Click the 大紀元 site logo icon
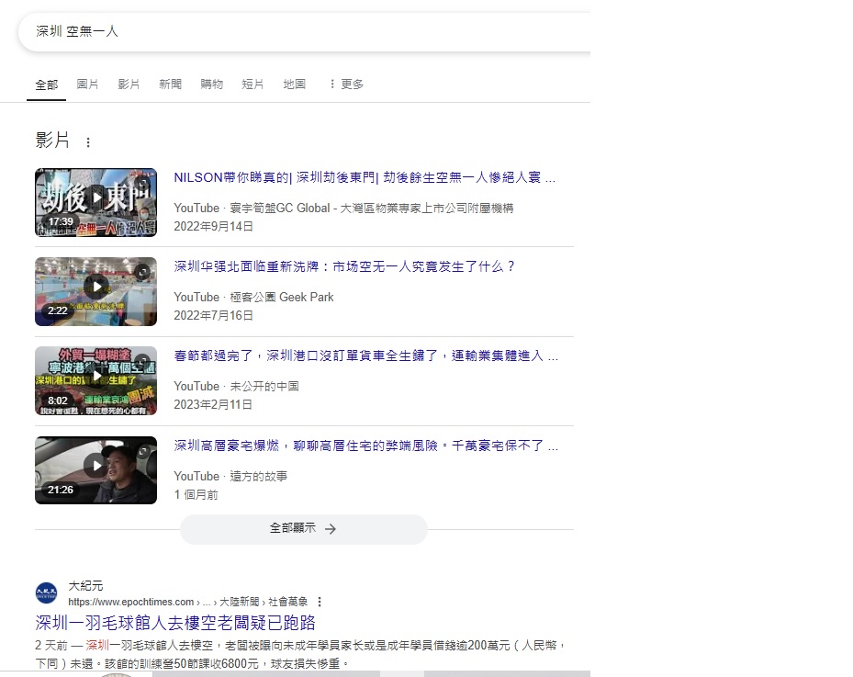This screenshot has height=677, width=853. [46, 593]
